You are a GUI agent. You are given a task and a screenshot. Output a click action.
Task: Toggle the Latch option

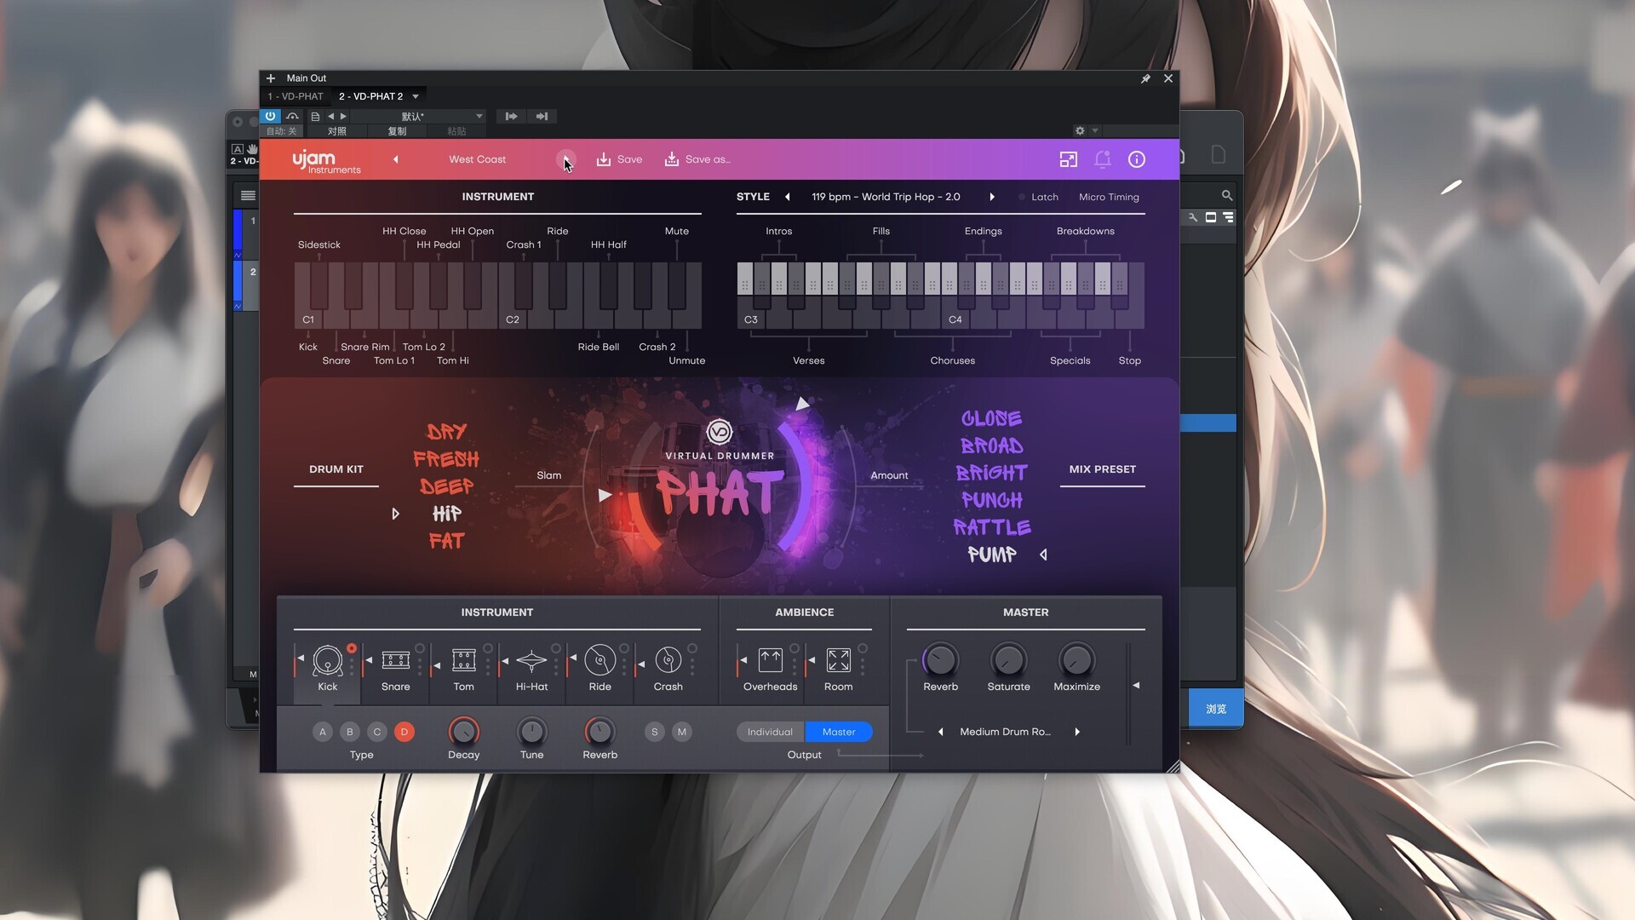tap(1039, 197)
